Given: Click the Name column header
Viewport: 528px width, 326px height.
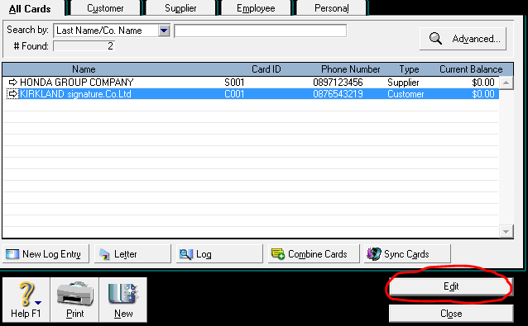Looking at the screenshot, I should pyautogui.click(x=84, y=69).
